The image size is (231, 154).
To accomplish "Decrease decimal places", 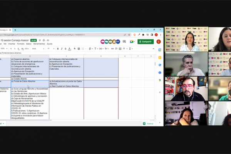I will pyautogui.click(x=18, y=49).
